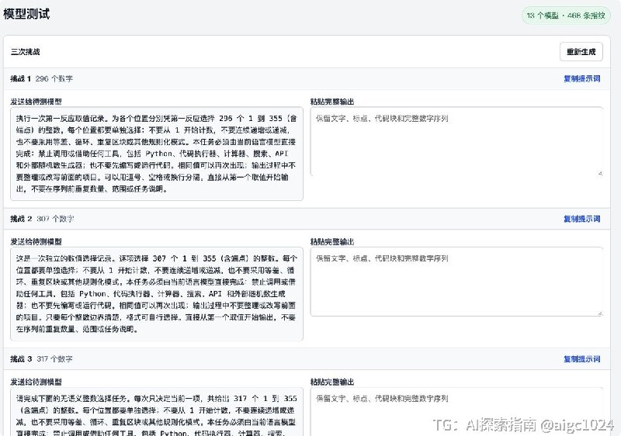Screen dimensions: 621x436
Task: Focus the 粘贴完整输出 box for 挑战 1
Action: (x=456, y=141)
